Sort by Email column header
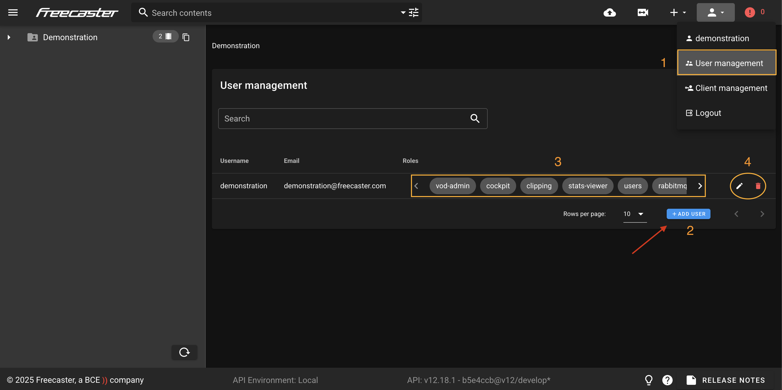This screenshot has height=390, width=782. tap(292, 161)
